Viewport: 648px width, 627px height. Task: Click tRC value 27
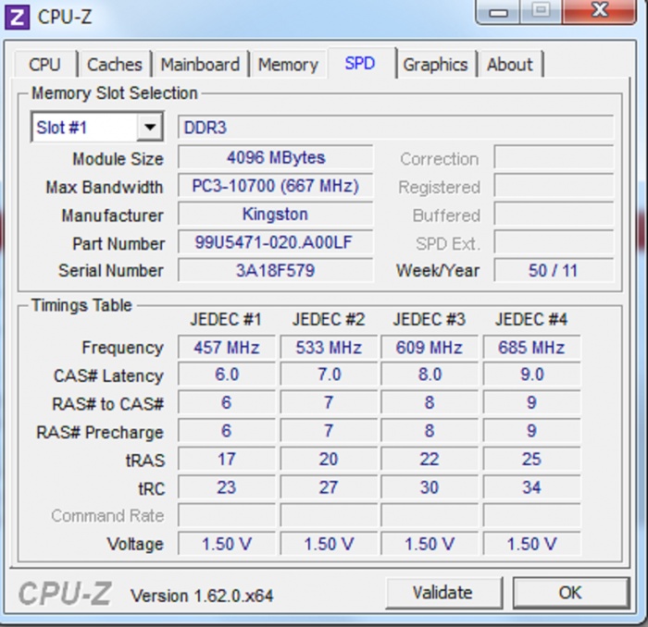coord(329,487)
